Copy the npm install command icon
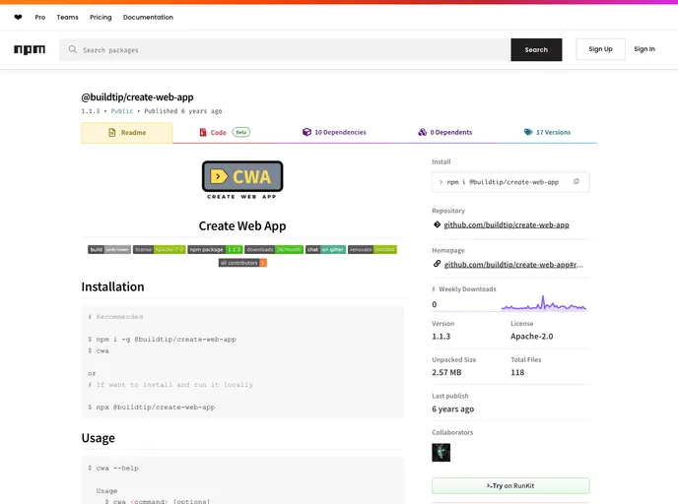This screenshot has width=678, height=504. 576,182
